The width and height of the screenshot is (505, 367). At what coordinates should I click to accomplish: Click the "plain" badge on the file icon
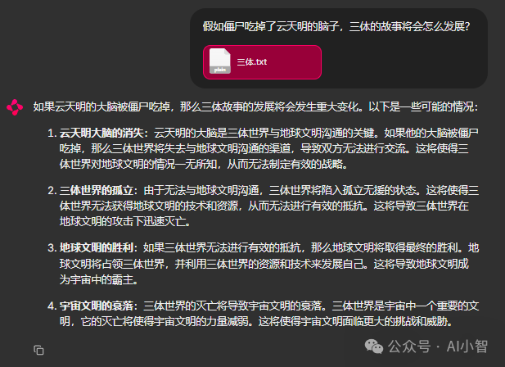(220, 70)
